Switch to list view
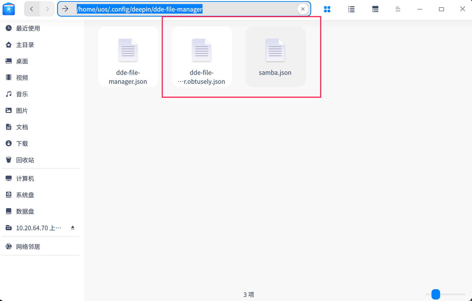This screenshot has height=301, width=472. [351, 9]
